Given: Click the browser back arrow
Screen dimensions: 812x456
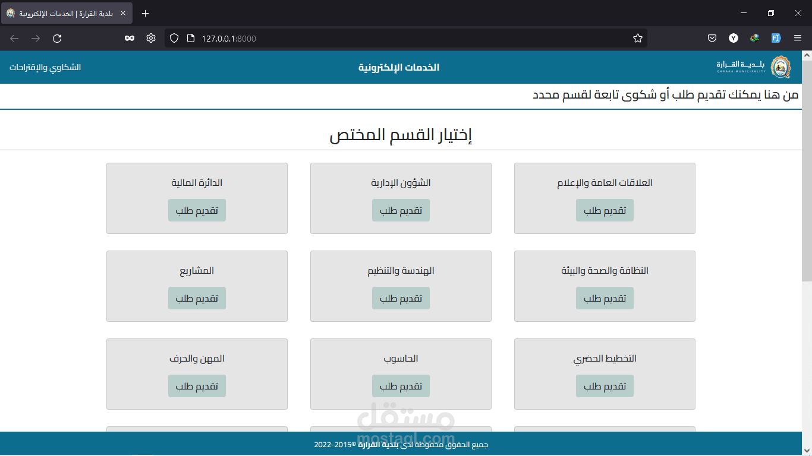Looking at the screenshot, I should tap(14, 38).
